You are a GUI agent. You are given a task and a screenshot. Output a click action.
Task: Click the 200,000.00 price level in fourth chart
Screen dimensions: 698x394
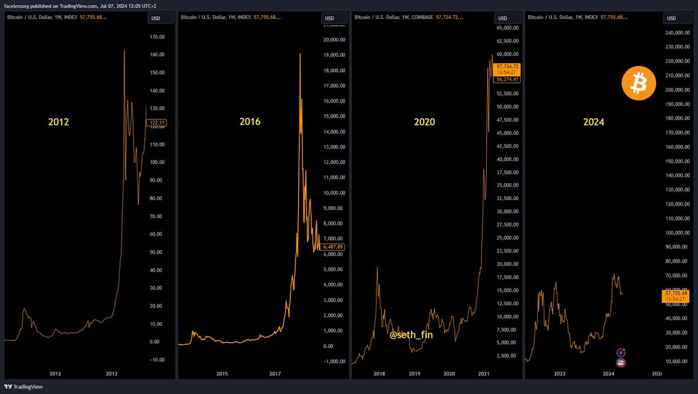click(x=678, y=90)
